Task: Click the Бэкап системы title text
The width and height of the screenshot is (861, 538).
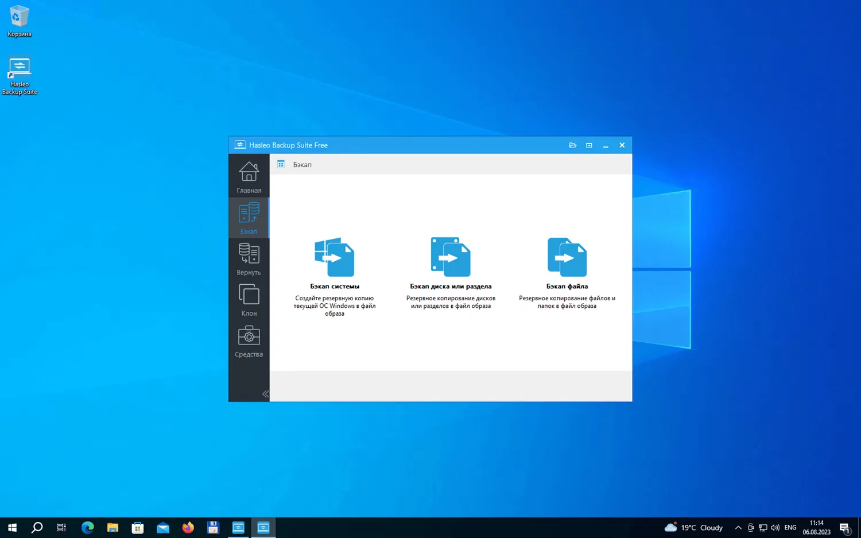Action: (x=335, y=287)
